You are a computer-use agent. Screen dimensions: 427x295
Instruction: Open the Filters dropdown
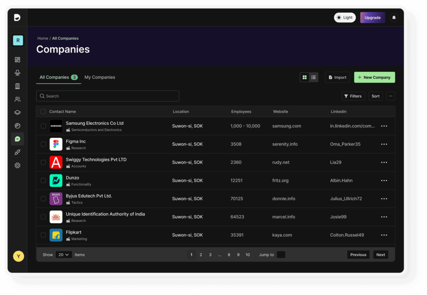click(353, 96)
